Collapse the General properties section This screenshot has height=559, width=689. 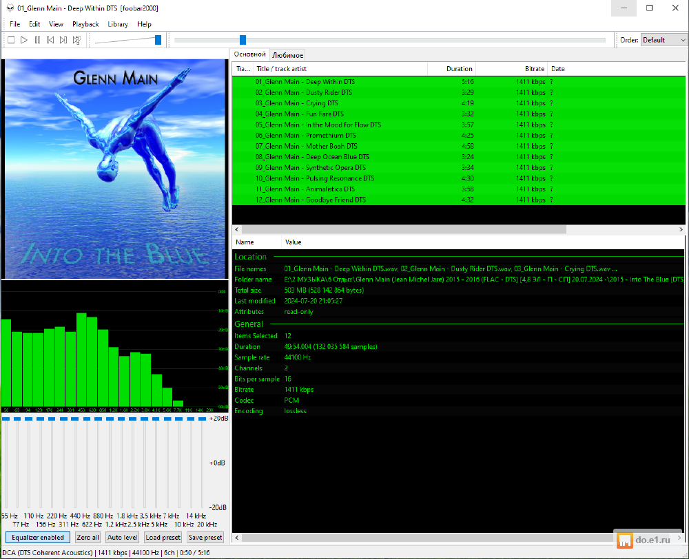[x=249, y=324]
